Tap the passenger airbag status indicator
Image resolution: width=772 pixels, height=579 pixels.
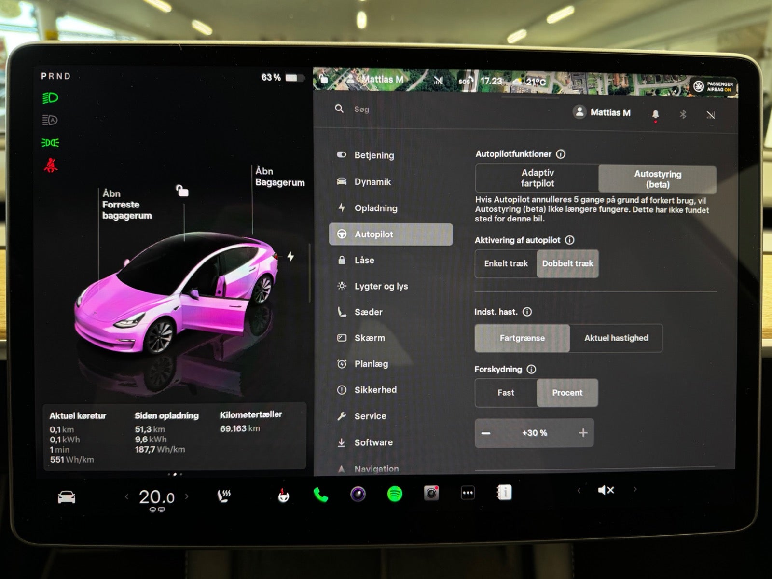tap(713, 86)
